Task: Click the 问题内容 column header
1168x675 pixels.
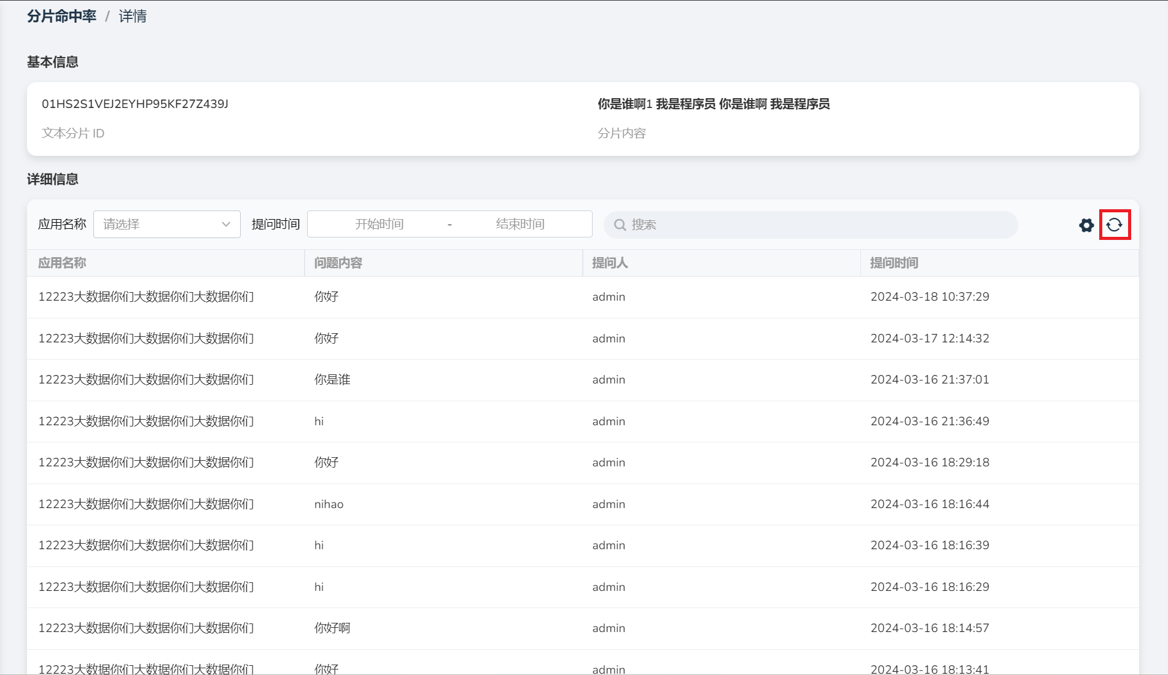Action: [x=338, y=263]
